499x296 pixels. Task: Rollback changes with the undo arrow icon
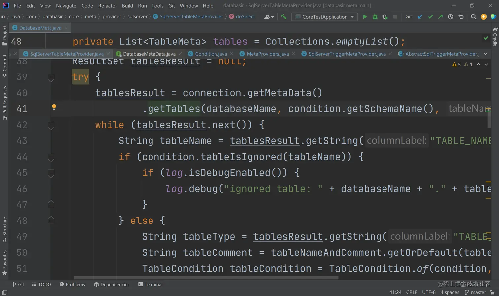point(461,17)
